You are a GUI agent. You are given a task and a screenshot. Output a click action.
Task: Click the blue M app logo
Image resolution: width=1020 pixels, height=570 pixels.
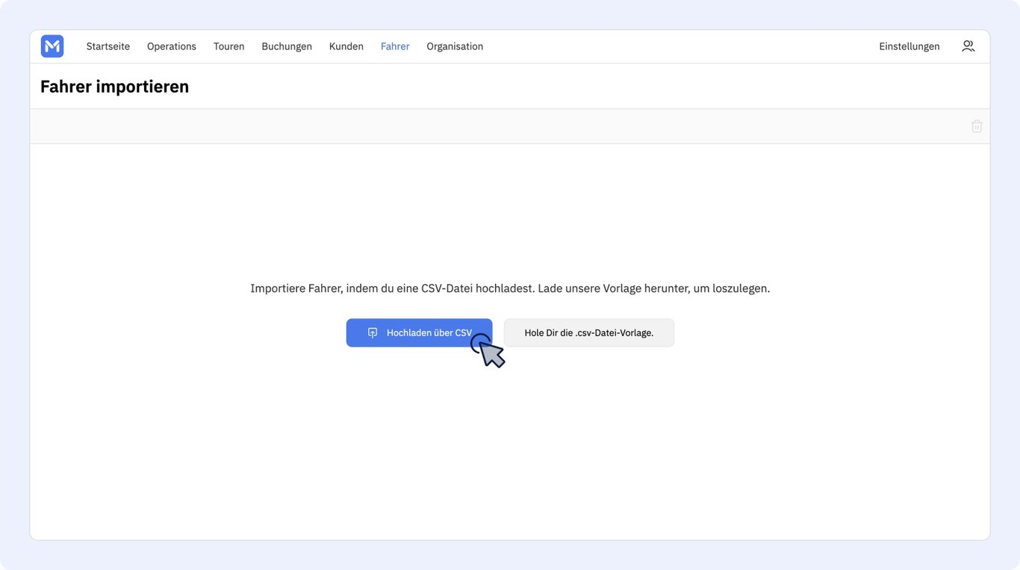click(x=52, y=46)
